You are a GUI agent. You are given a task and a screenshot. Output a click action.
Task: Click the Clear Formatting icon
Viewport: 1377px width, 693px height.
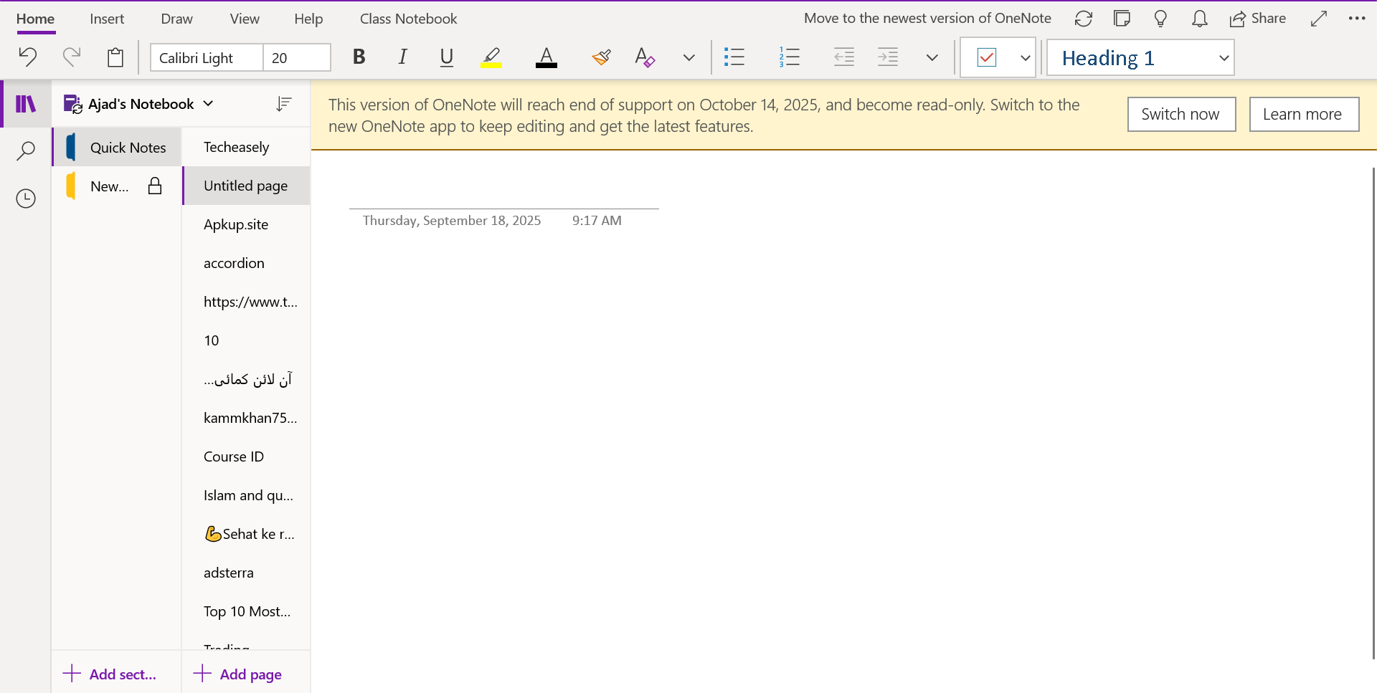point(645,57)
